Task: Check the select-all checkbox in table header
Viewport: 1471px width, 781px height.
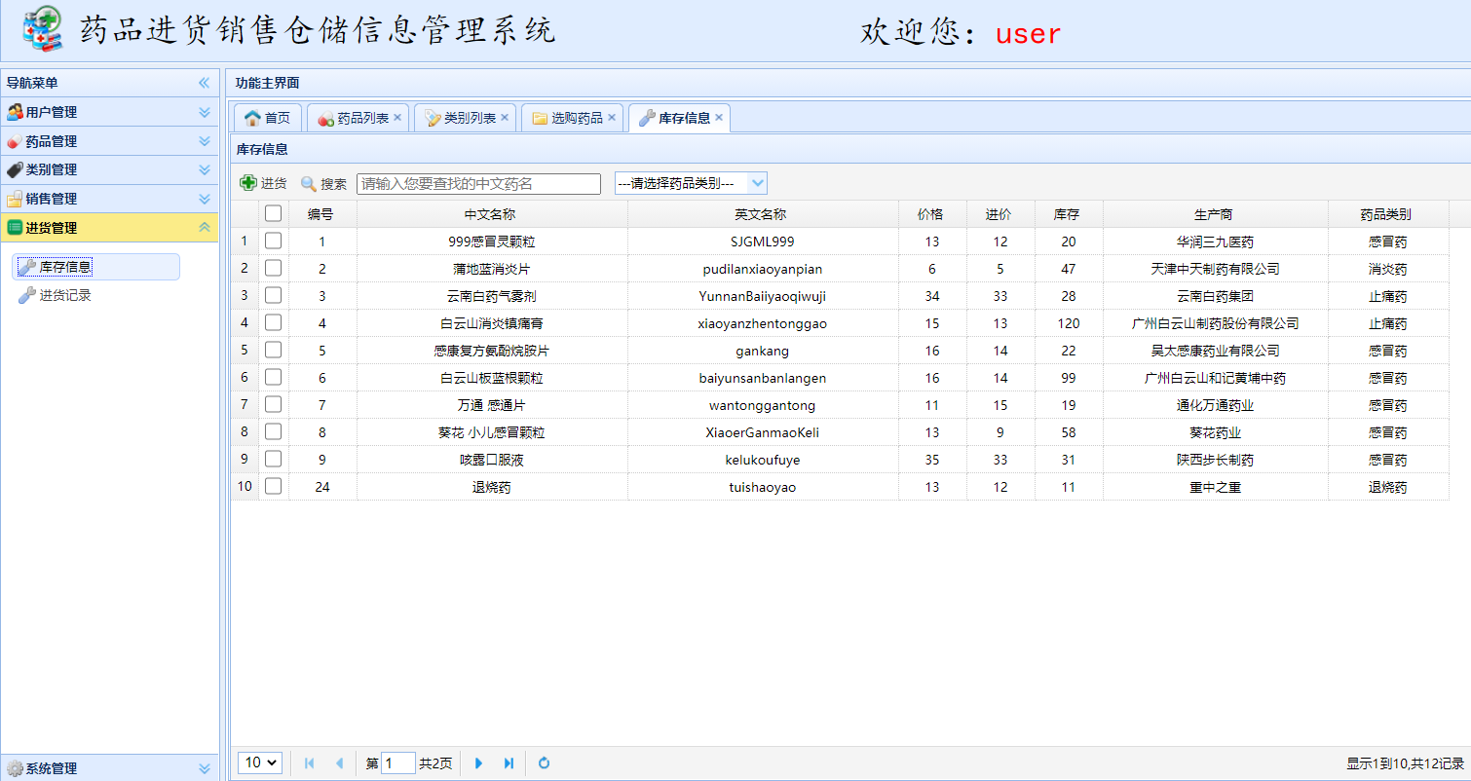Action: click(x=274, y=213)
